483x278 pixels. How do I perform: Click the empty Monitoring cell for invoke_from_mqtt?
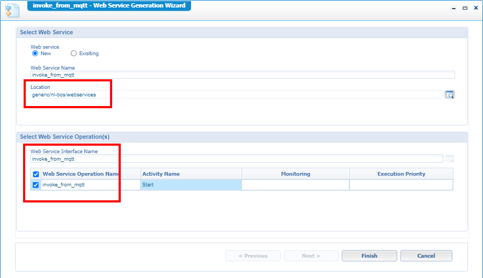click(296, 185)
